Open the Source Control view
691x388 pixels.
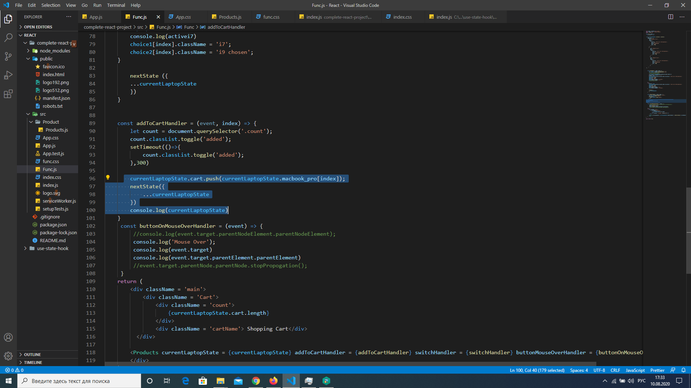(x=8, y=56)
